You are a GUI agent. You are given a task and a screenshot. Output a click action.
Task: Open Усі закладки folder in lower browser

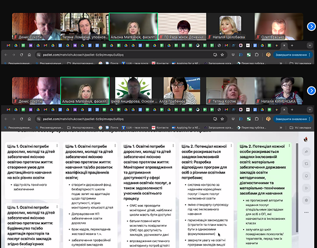coord(301,128)
